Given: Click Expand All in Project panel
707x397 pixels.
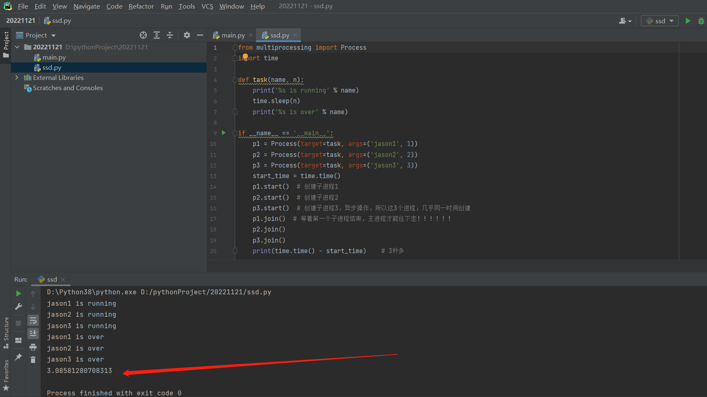Looking at the screenshot, I should point(157,35).
